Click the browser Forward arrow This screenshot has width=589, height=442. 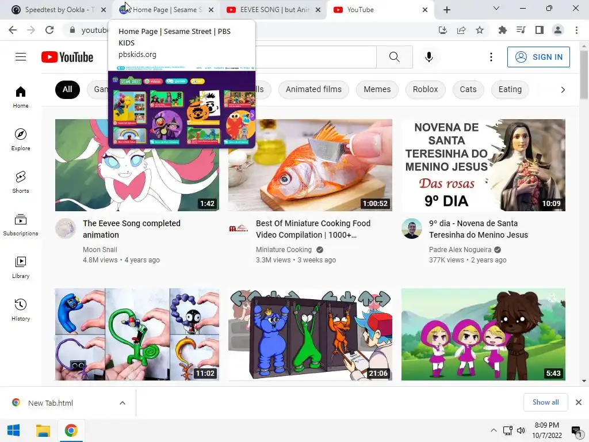31,30
